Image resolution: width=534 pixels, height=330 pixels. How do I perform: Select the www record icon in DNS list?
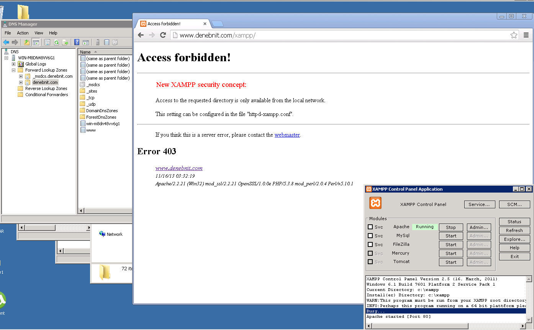click(82, 130)
